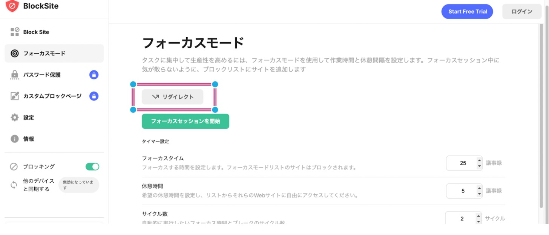
Task: Click the リダイレクト button
Action: tap(173, 97)
